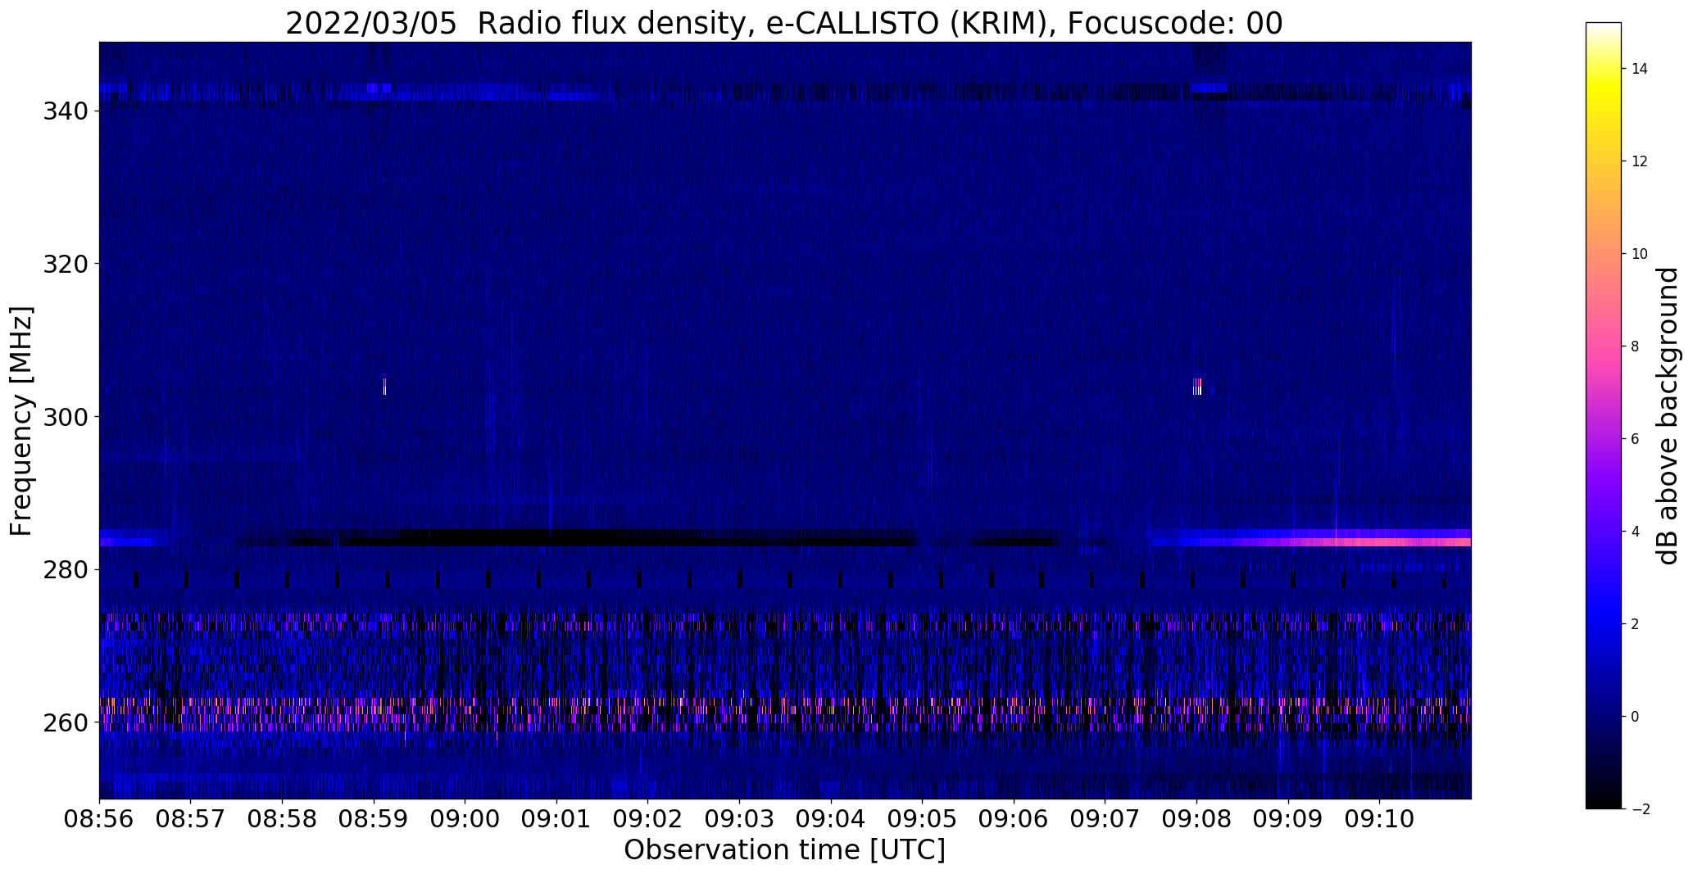
Task: Click the 09:06 time tick label
Action: click(1014, 819)
